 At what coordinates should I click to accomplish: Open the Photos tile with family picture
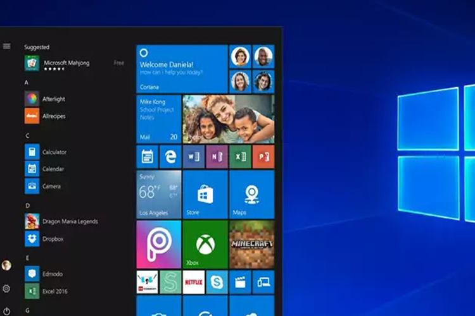coord(229,119)
